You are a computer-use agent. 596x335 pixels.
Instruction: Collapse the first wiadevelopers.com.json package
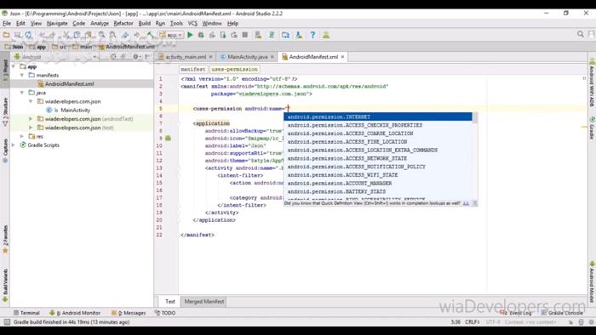[x=31, y=101]
